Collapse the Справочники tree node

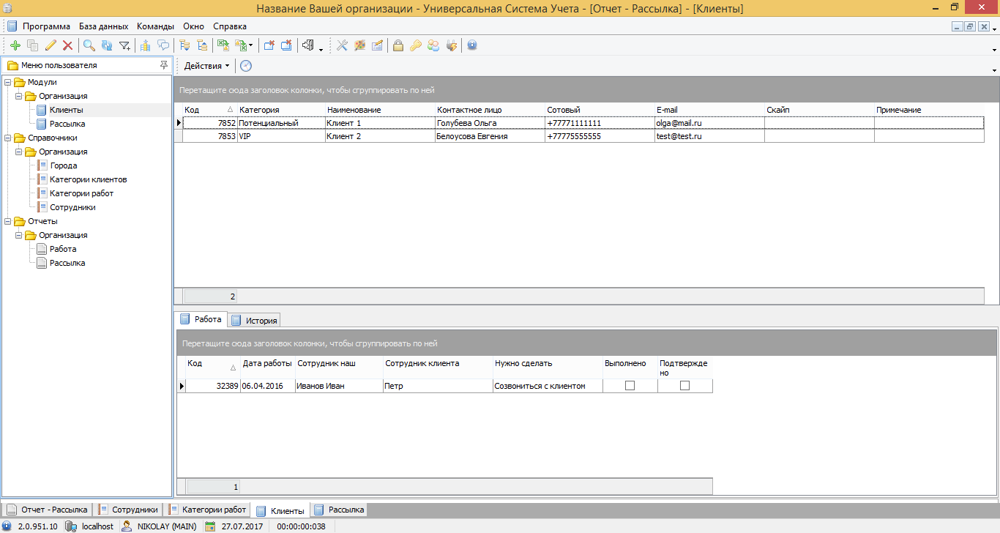(8, 138)
